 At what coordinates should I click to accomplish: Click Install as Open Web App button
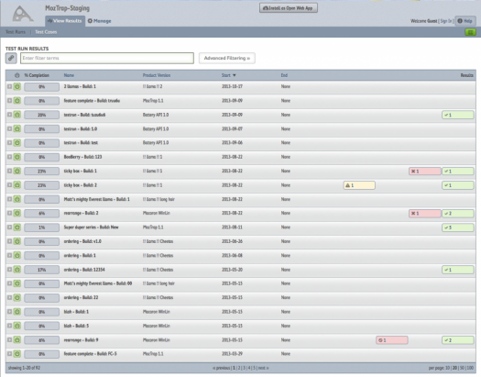(289, 8)
